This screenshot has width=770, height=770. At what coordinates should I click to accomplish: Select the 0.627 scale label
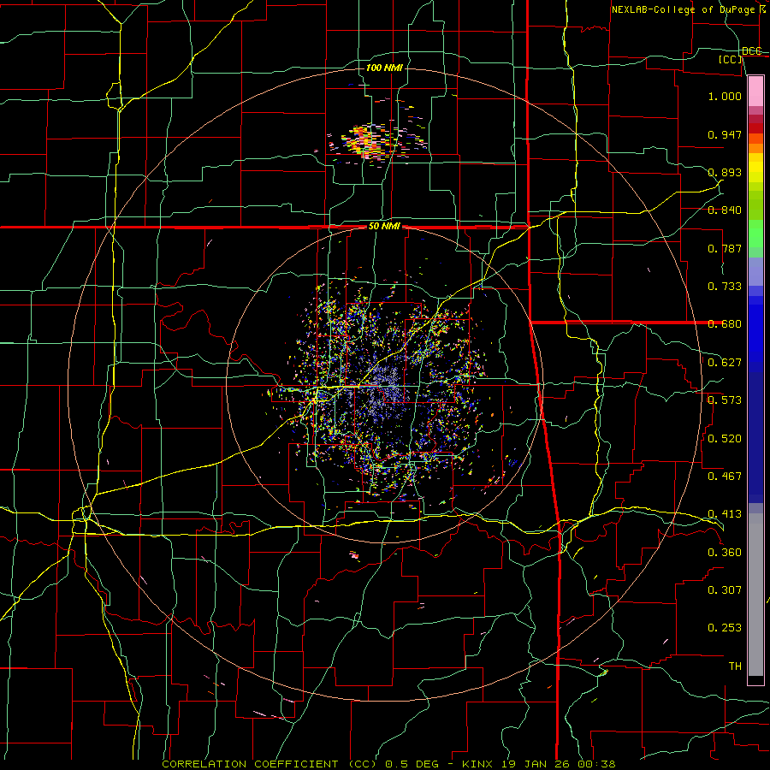point(725,362)
